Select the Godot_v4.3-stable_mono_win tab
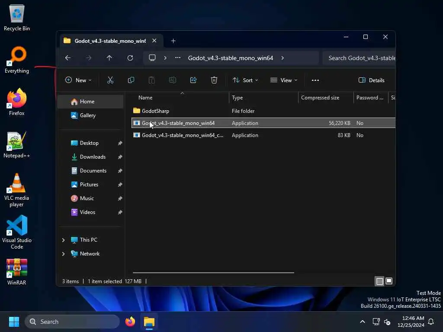This screenshot has height=332, width=443. click(110, 41)
